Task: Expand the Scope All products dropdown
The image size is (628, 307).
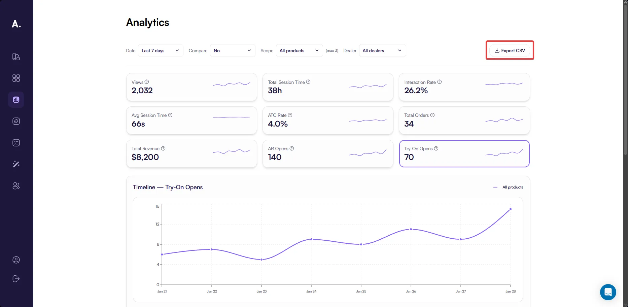Action: (299, 50)
